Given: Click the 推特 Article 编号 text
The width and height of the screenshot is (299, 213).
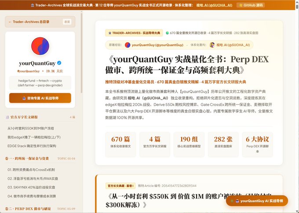Looking at the screenshot, I should pos(167,186).
